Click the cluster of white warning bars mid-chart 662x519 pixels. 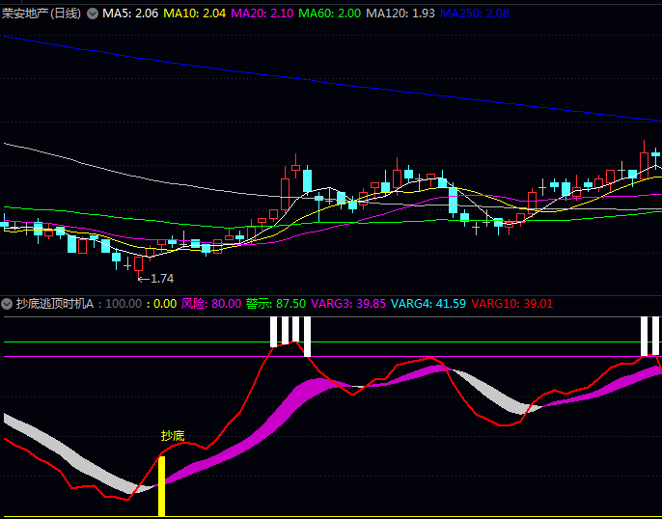(x=290, y=333)
